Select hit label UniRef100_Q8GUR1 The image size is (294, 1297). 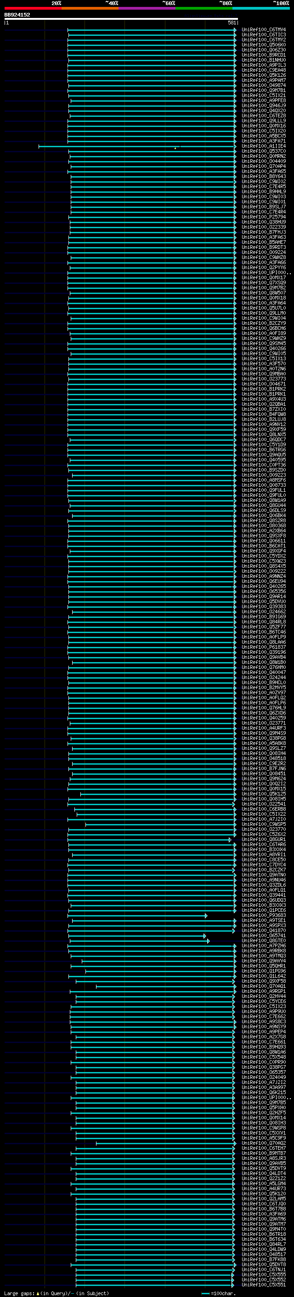pyautogui.click(x=264, y=839)
